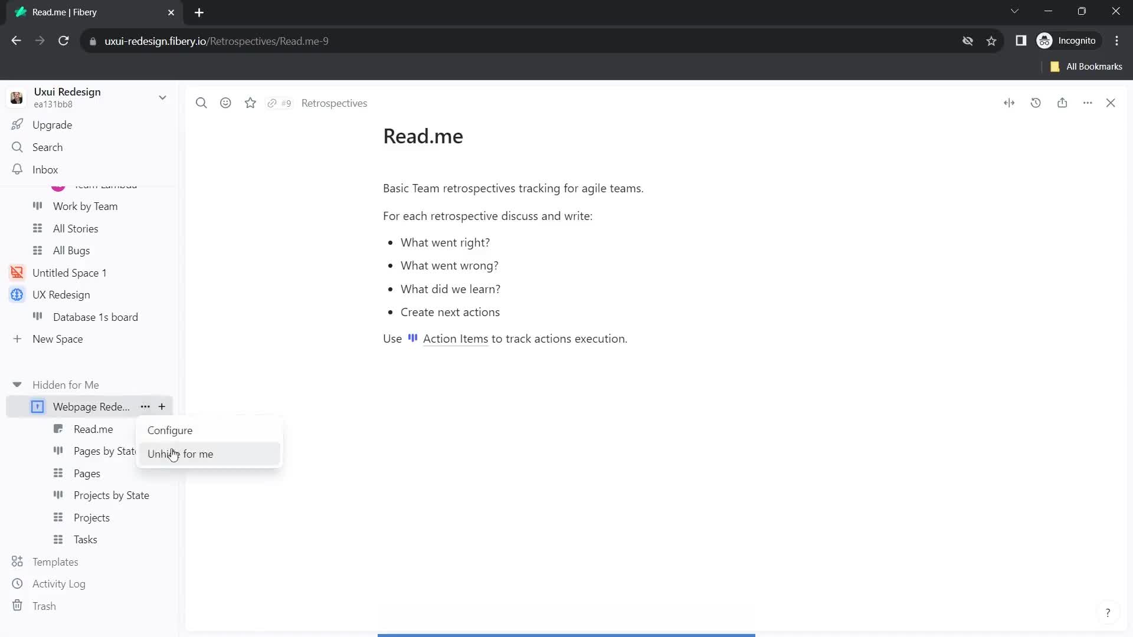Screen dimensions: 1133x637
Task: Collapse the UX Redesign space
Action: pos(17,294)
